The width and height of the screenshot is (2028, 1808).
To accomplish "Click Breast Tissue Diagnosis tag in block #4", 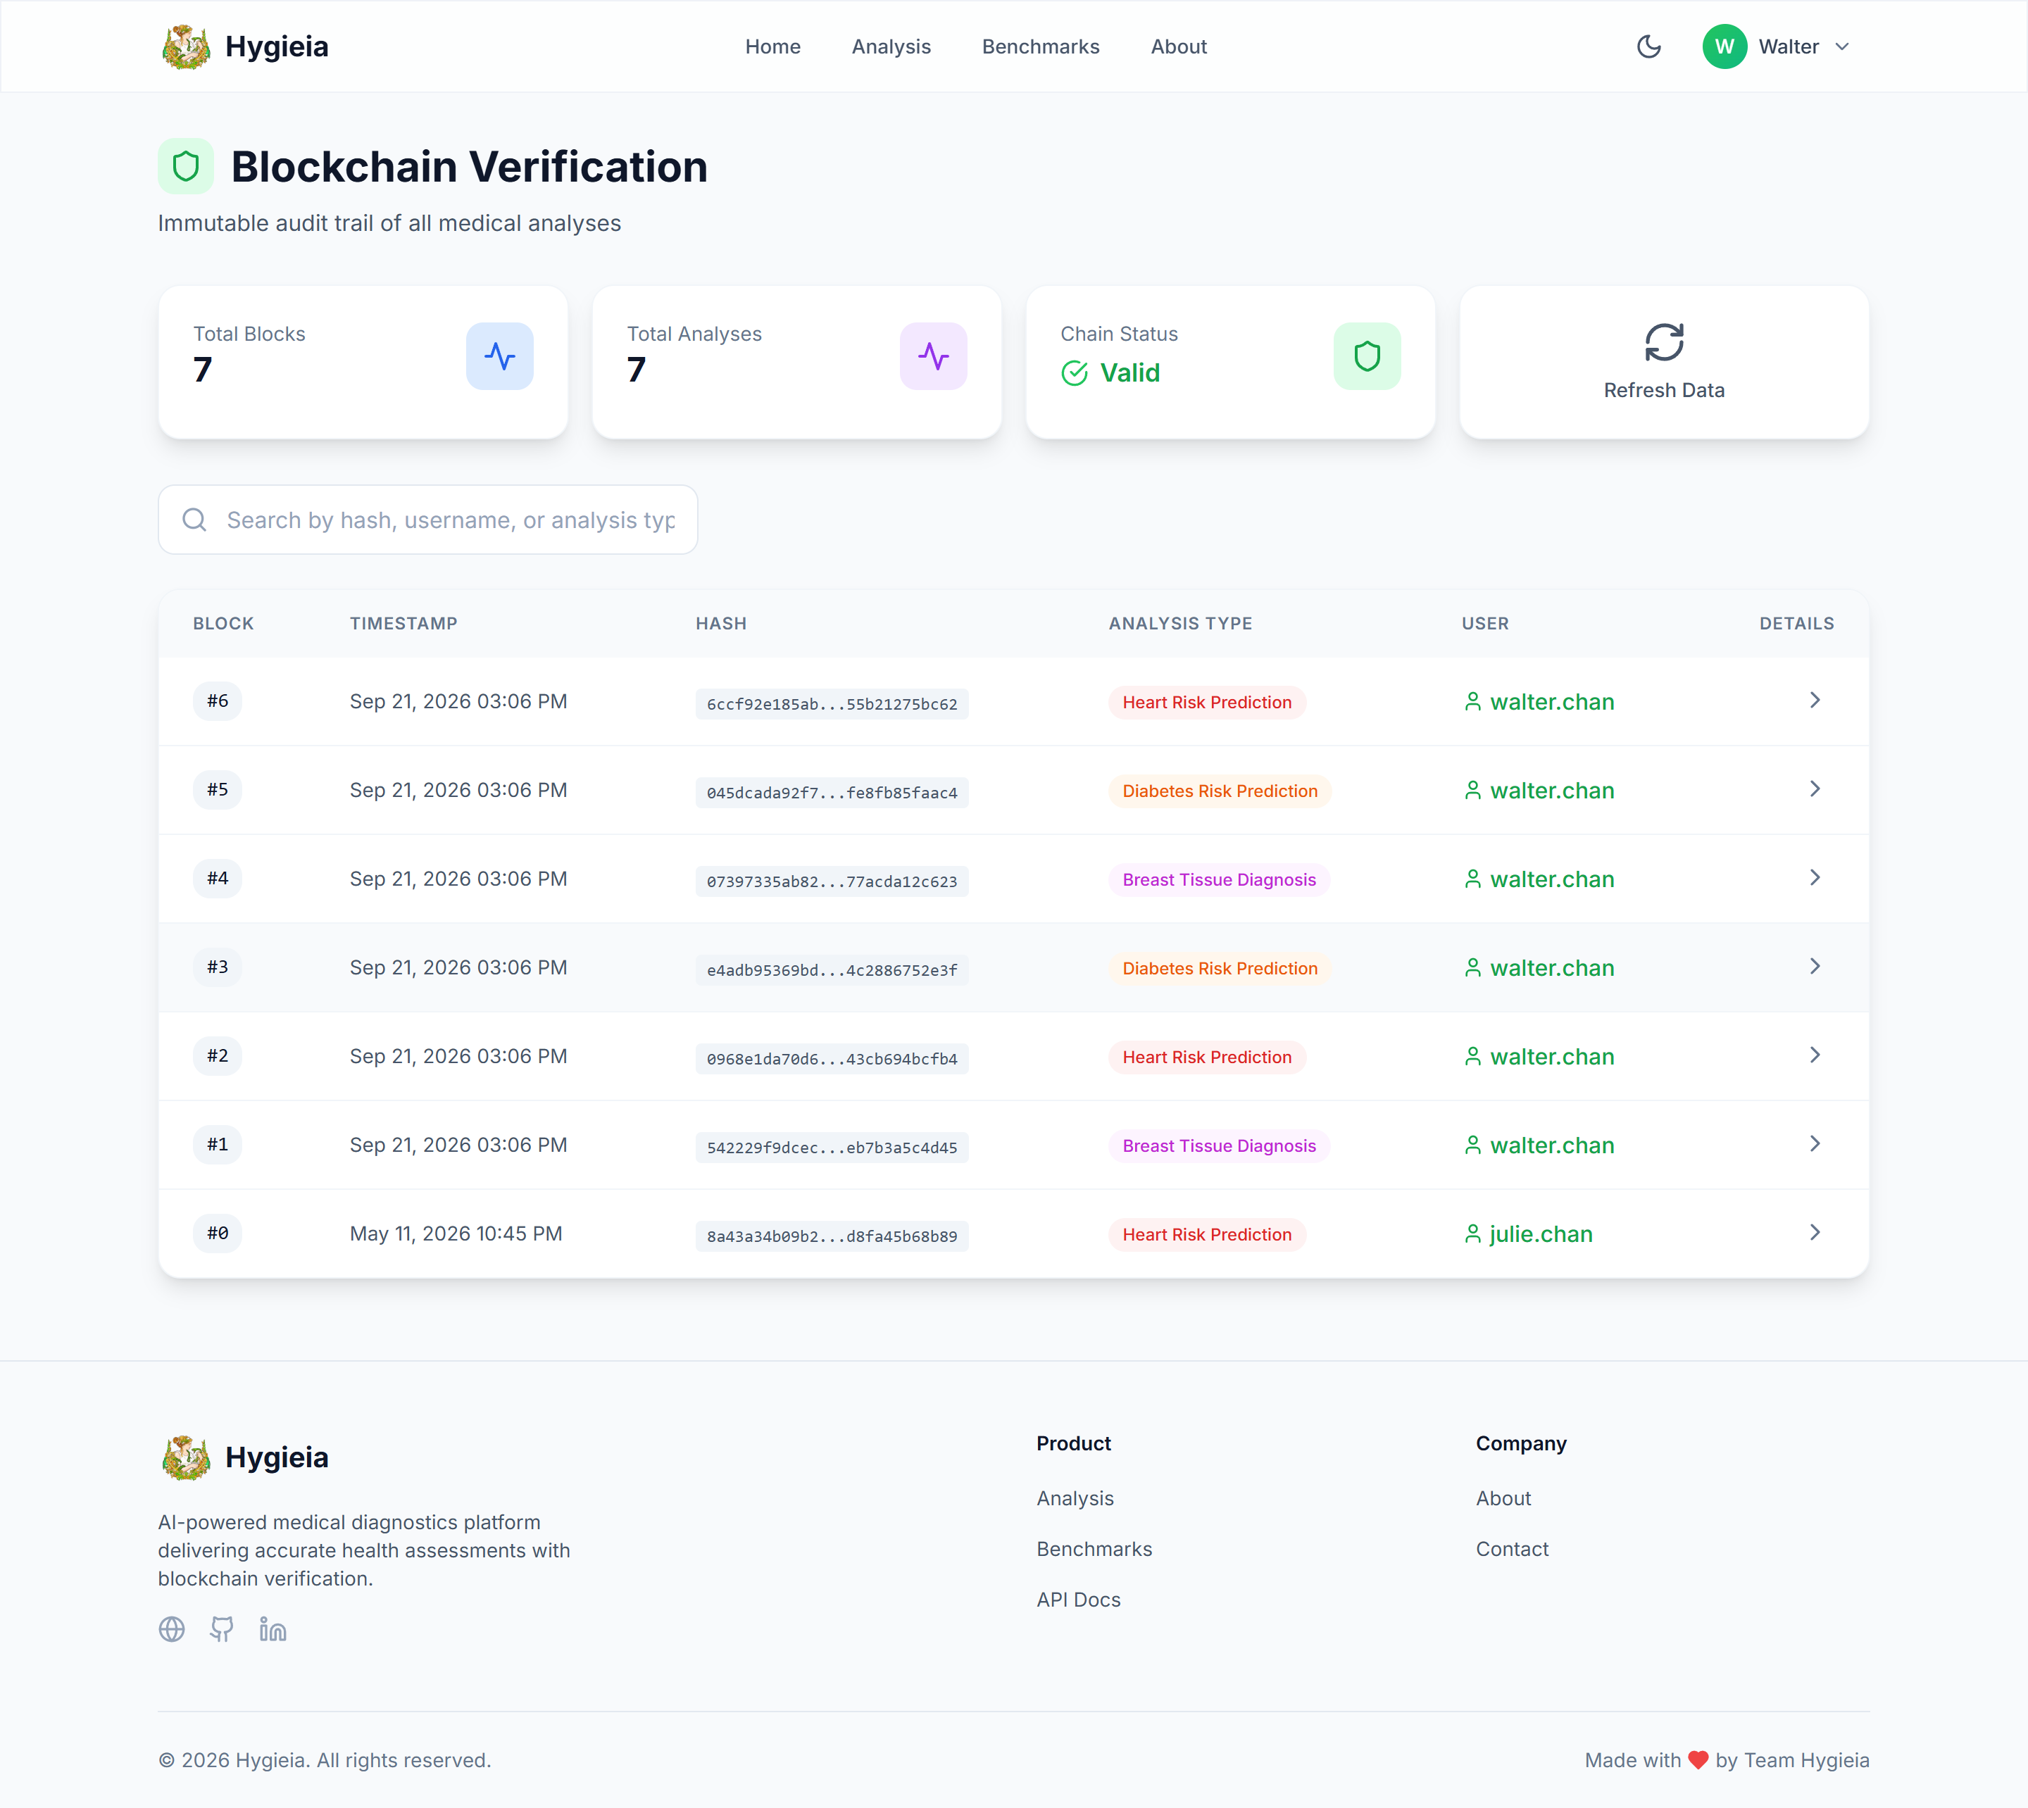I will pos(1219,879).
